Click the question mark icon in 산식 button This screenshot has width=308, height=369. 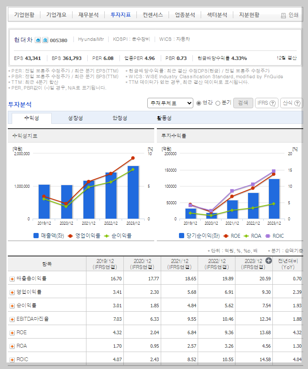(x=298, y=103)
